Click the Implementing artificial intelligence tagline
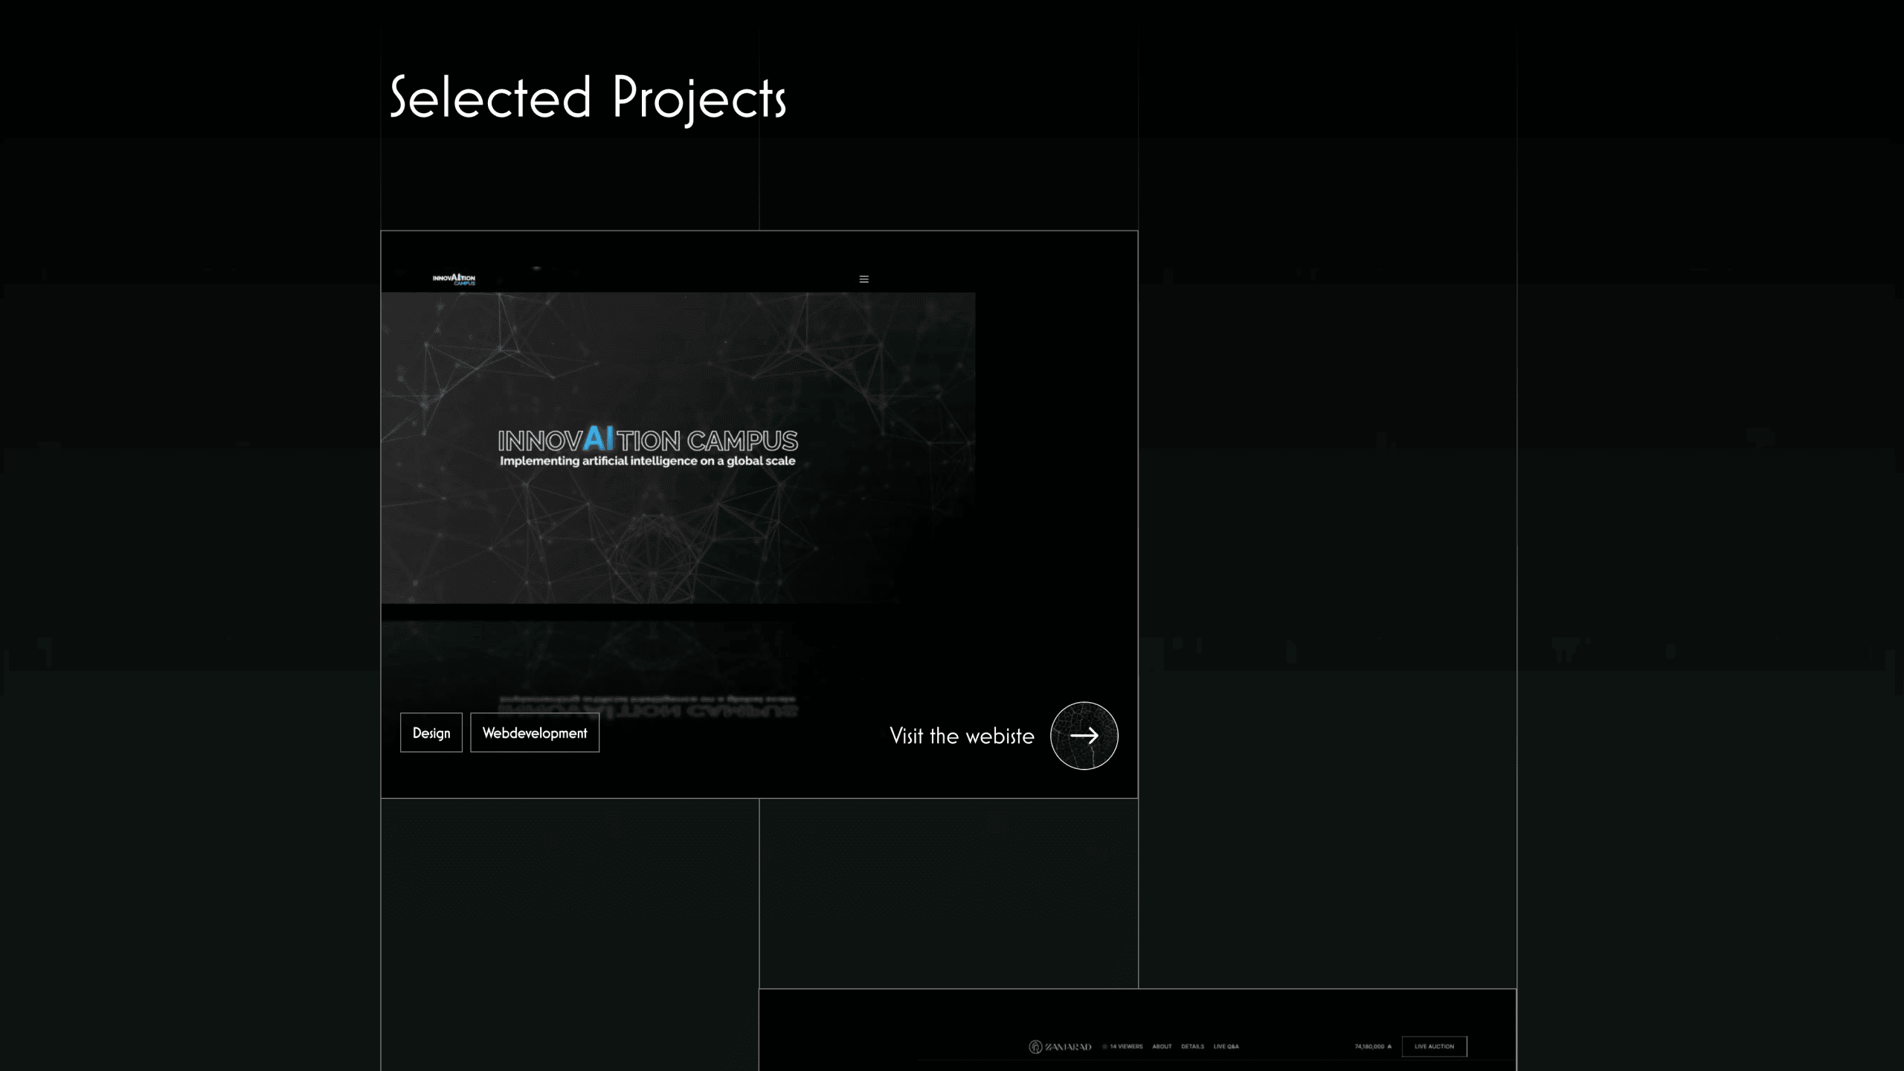 [x=647, y=461]
